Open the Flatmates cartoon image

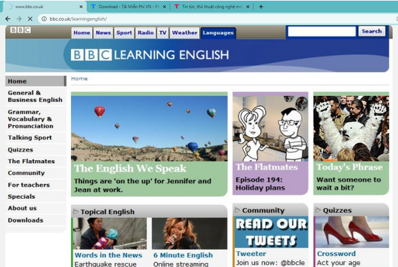pos(271,129)
